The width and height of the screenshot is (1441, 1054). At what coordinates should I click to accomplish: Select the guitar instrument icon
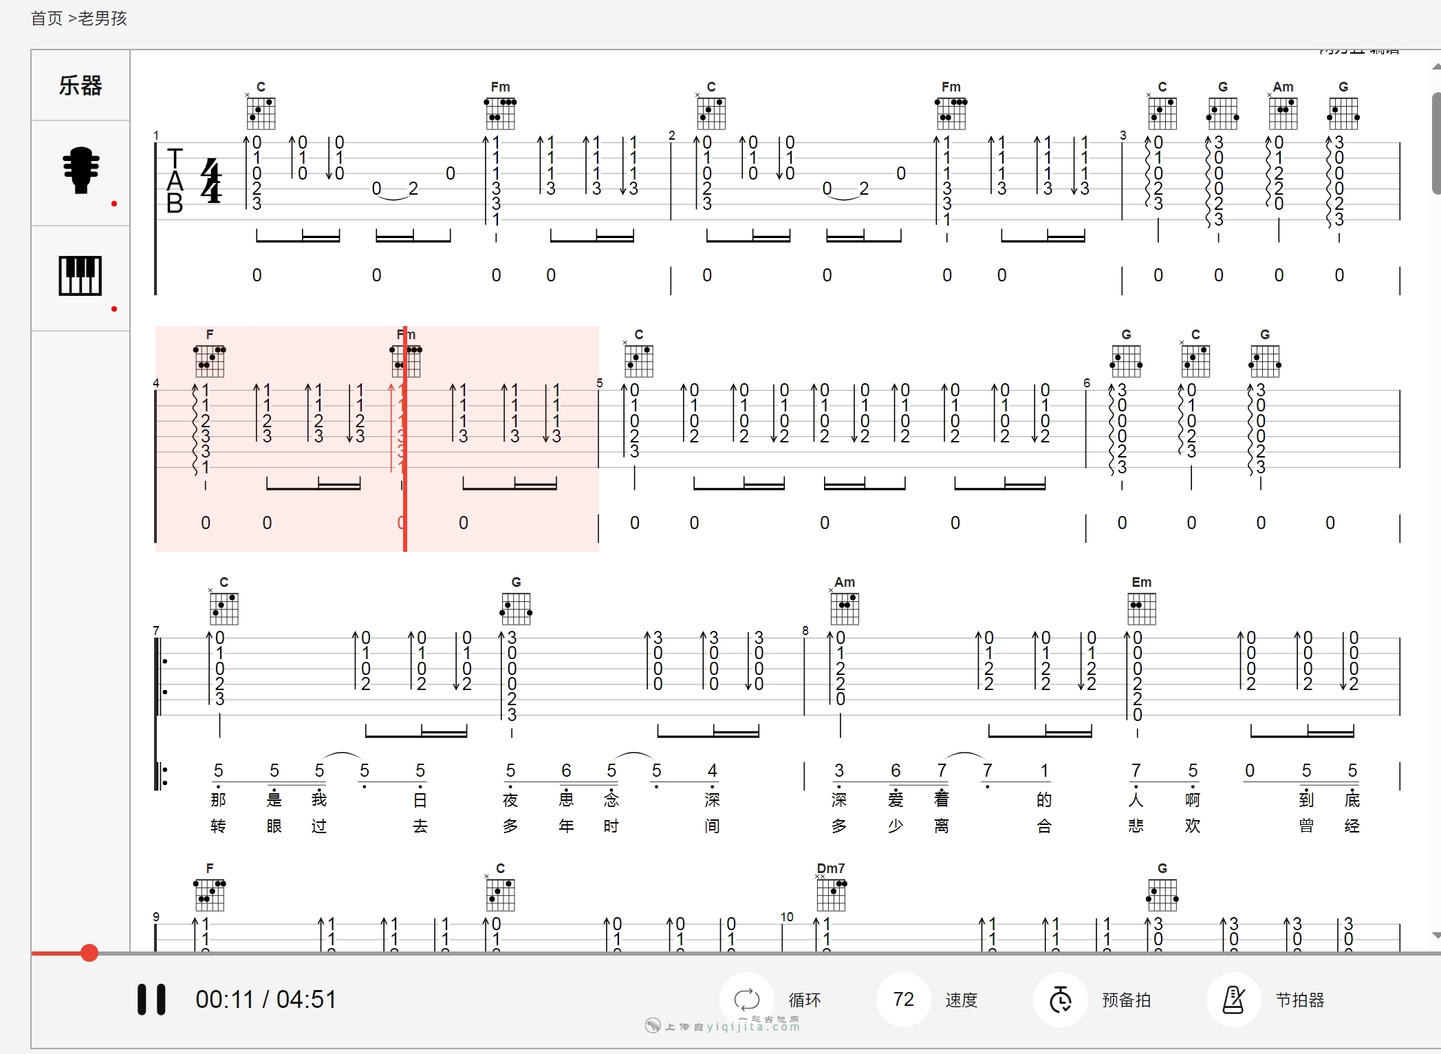[80, 170]
